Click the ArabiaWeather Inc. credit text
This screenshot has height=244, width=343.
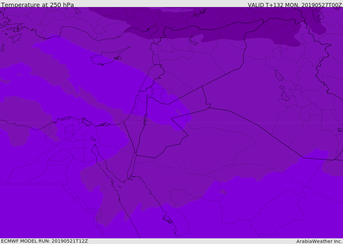coord(319,241)
